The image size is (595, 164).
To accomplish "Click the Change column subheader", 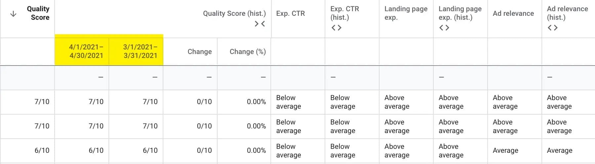I will (x=199, y=52).
